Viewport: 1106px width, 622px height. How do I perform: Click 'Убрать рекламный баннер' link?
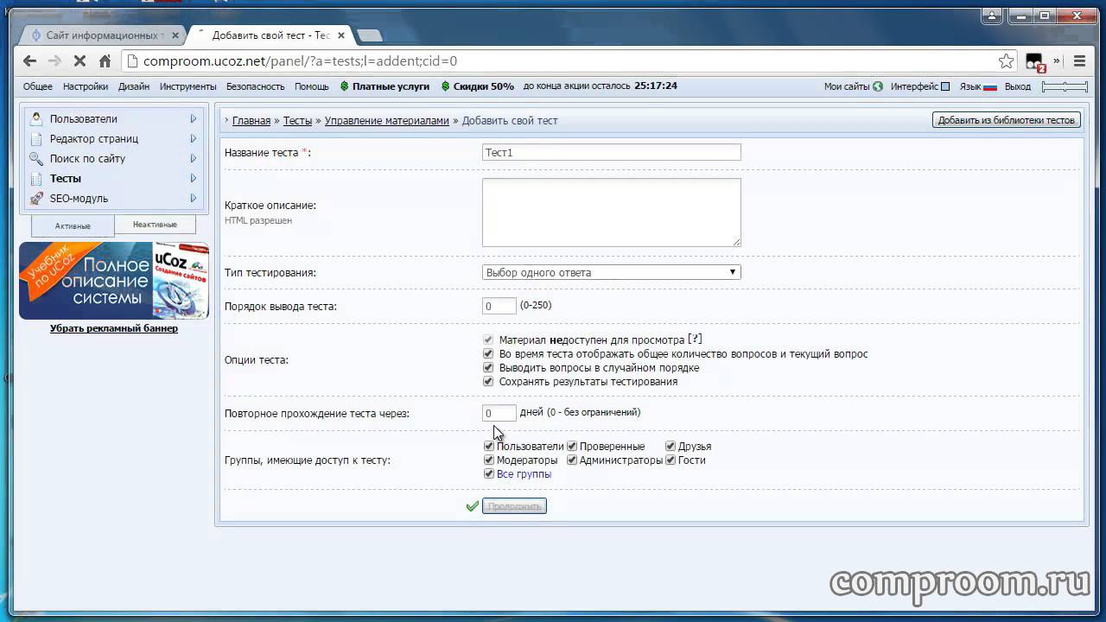(x=114, y=328)
